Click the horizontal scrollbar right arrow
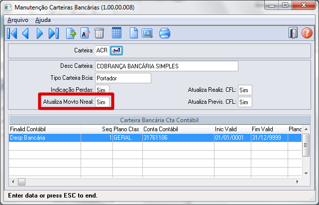 [x=297, y=182]
